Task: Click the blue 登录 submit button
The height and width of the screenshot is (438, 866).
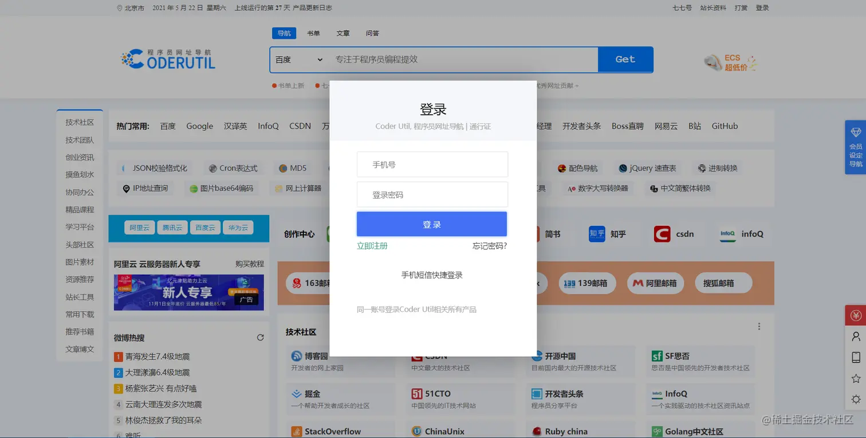Action: [x=432, y=224]
